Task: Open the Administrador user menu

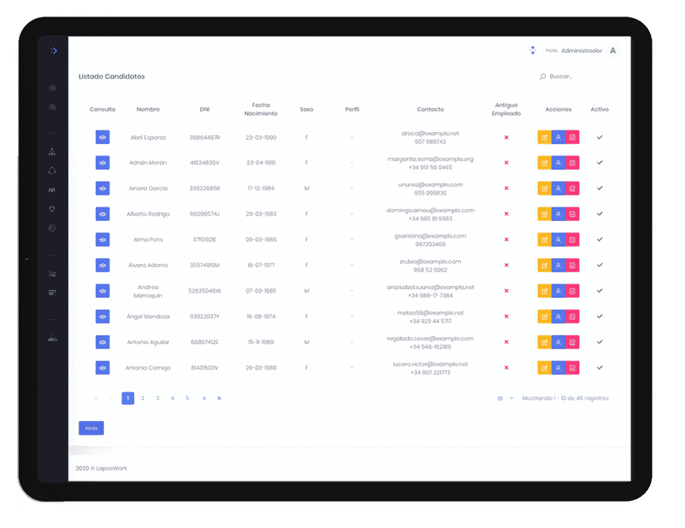Action: point(581,51)
